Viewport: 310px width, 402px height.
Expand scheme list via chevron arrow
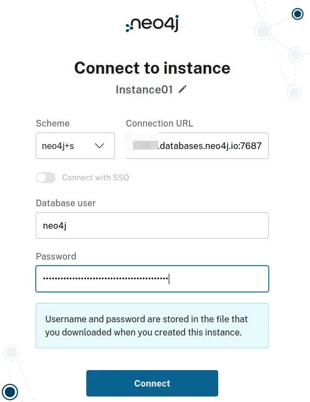[x=99, y=146]
